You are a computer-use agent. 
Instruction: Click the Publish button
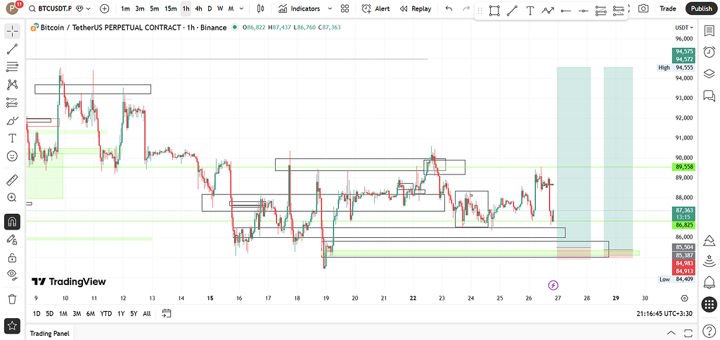(700, 8)
